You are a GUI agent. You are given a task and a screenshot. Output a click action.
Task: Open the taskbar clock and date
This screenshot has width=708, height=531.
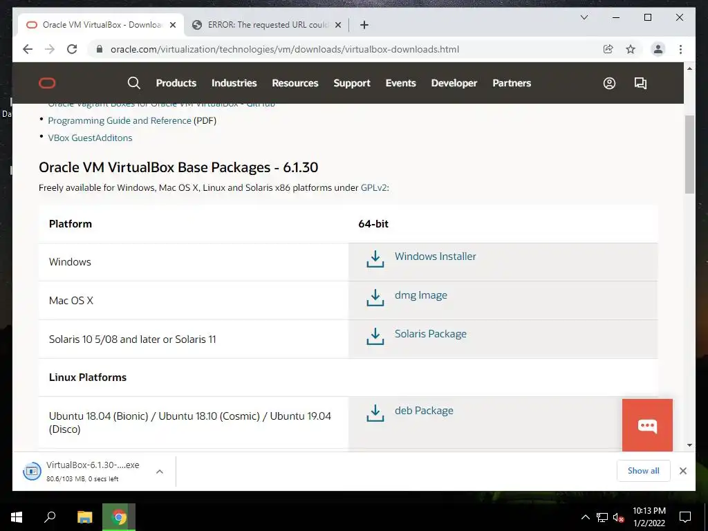point(649,517)
